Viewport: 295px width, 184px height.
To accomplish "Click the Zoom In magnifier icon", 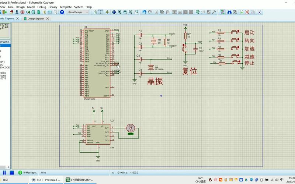I will (x=120, y=12).
